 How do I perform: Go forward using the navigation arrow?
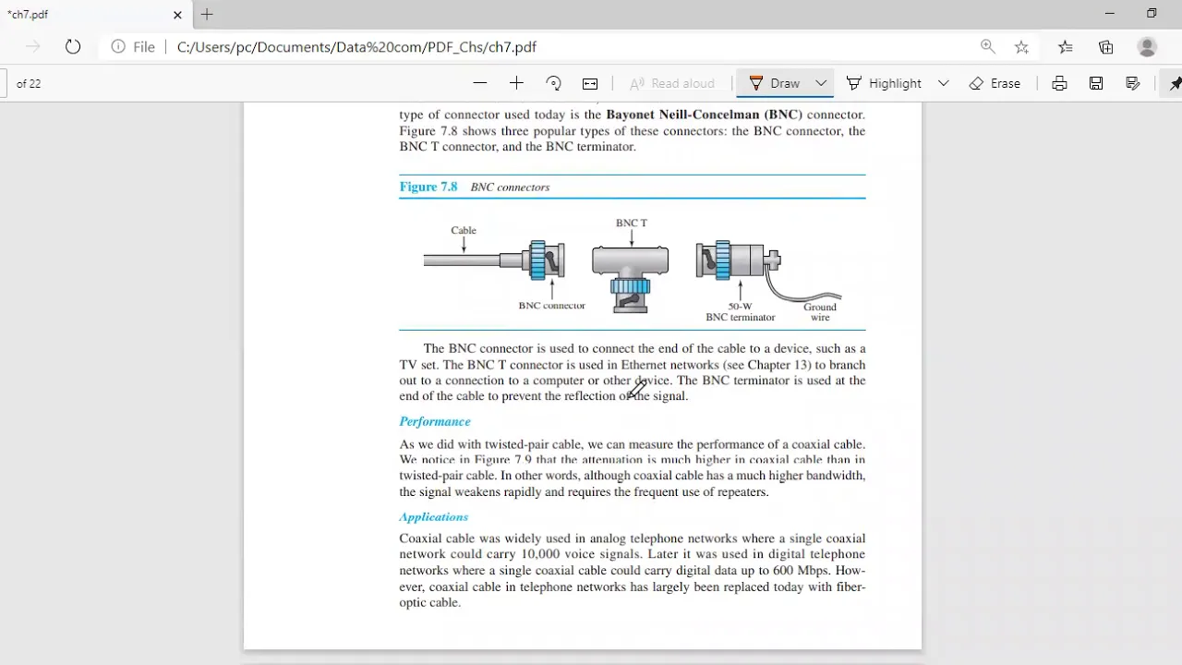[x=33, y=47]
